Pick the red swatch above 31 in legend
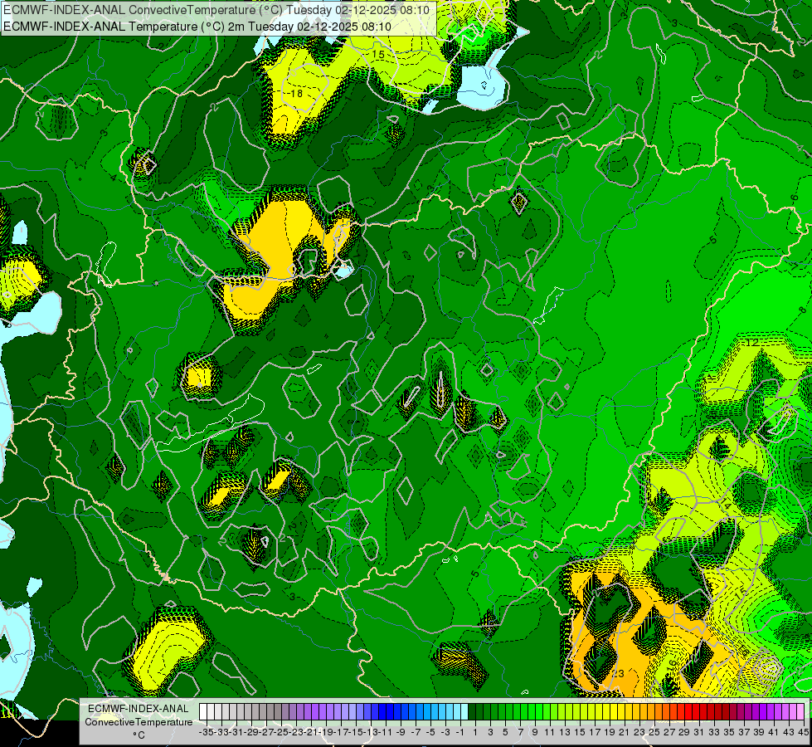The height and width of the screenshot is (747, 812). pyautogui.click(x=696, y=712)
